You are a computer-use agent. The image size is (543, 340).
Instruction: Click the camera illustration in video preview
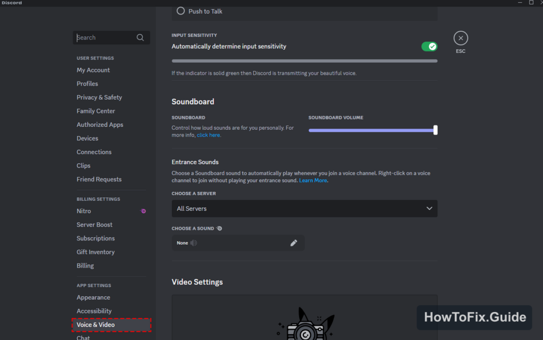coord(305,325)
